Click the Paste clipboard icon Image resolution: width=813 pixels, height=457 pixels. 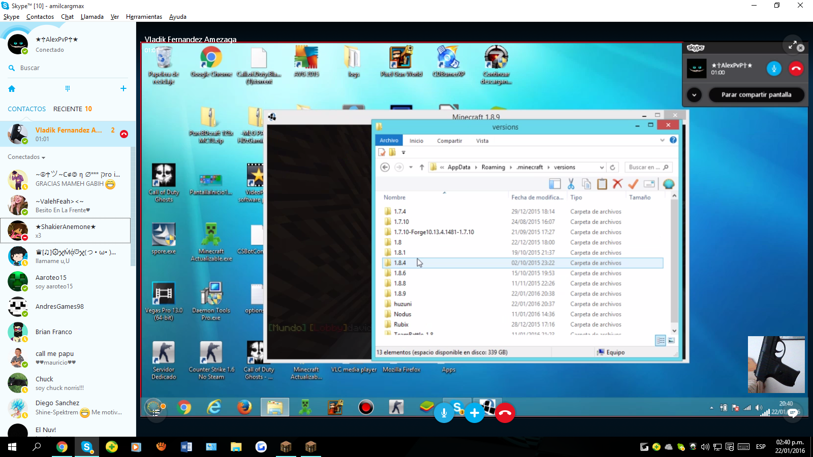coord(602,184)
